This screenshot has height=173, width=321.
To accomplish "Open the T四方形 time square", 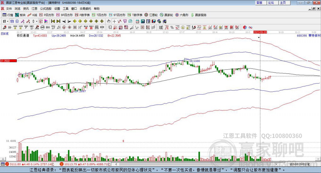I will (99, 15).
